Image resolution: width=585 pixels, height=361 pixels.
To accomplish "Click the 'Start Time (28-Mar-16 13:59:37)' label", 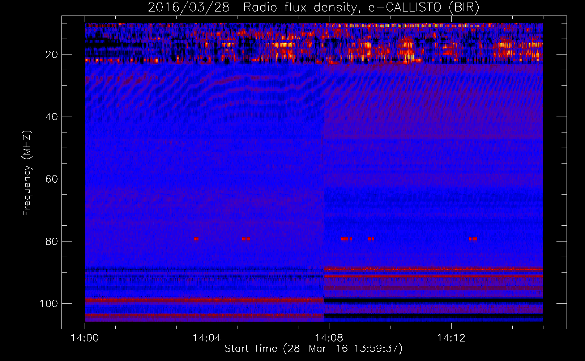I will (x=313, y=349).
